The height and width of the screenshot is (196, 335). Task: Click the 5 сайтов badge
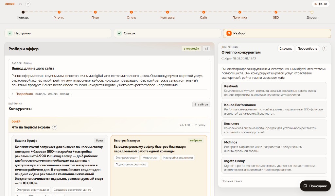point(201,105)
